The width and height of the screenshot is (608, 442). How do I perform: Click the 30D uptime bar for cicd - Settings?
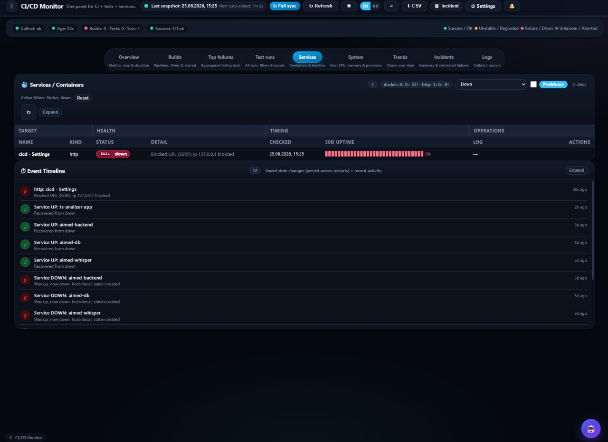(x=374, y=154)
